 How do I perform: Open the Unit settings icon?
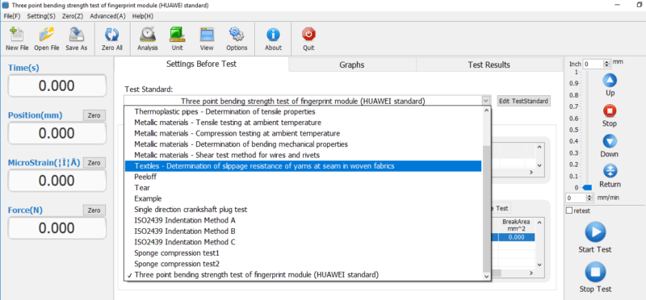coord(177,35)
